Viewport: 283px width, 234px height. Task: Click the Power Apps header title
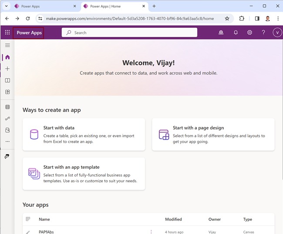(29, 33)
